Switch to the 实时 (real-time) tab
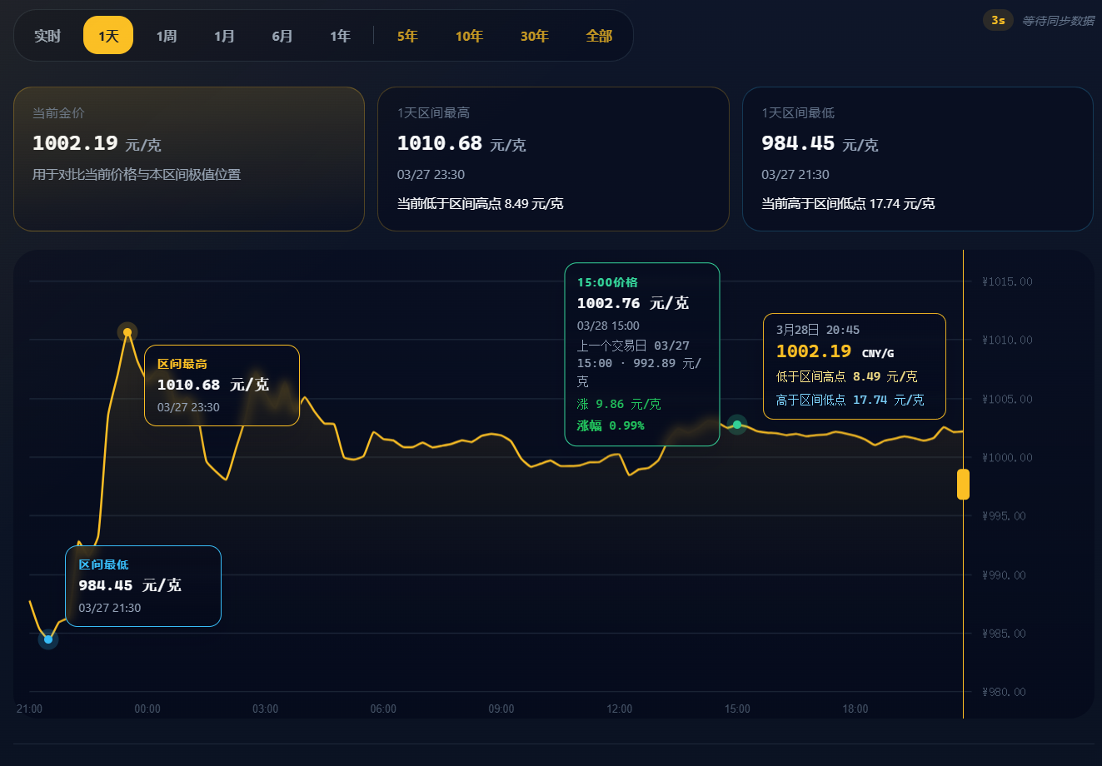 click(x=47, y=36)
